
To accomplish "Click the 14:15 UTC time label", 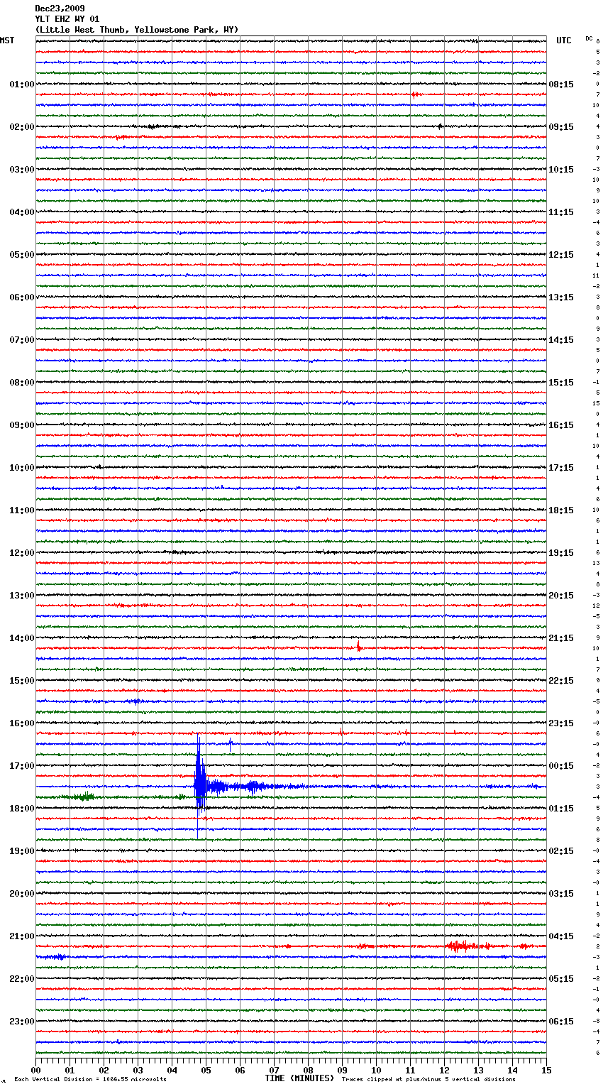I will point(561,340).
